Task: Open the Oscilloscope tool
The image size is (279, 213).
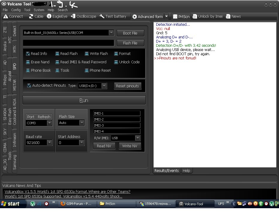Action: point(83,16)
